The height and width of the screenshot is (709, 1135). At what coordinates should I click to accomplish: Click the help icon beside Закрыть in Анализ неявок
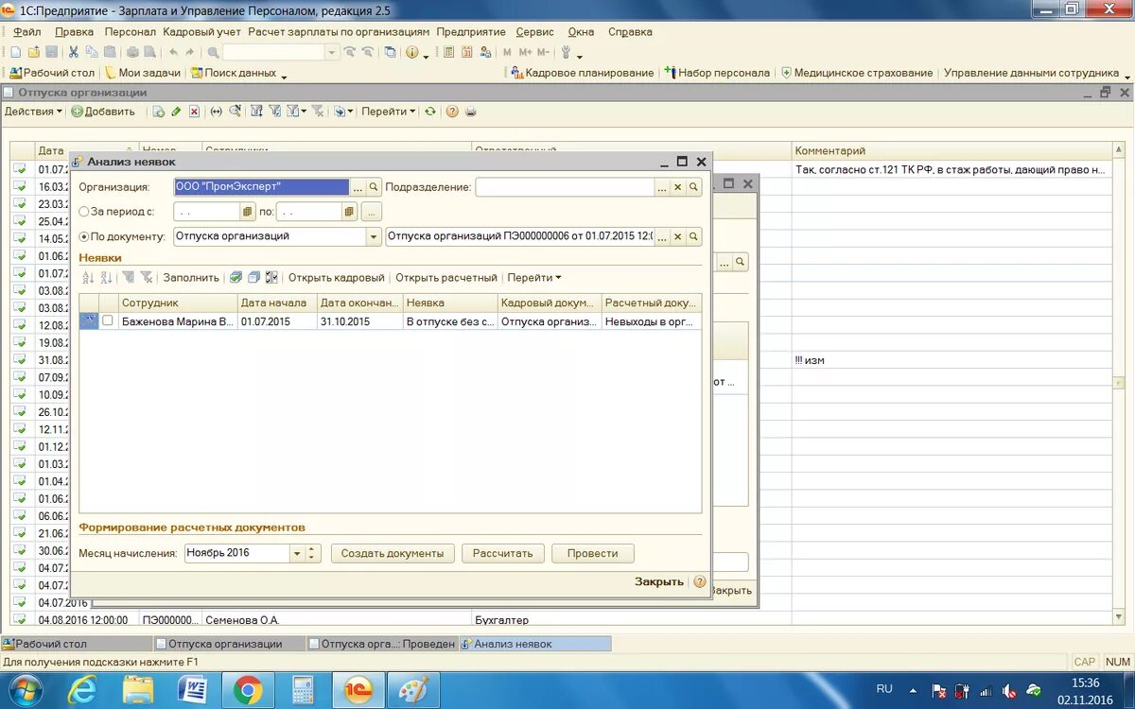(x=700, y=582)
